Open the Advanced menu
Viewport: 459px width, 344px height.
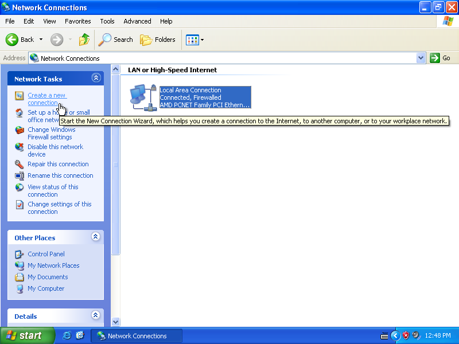click(137, 21)
